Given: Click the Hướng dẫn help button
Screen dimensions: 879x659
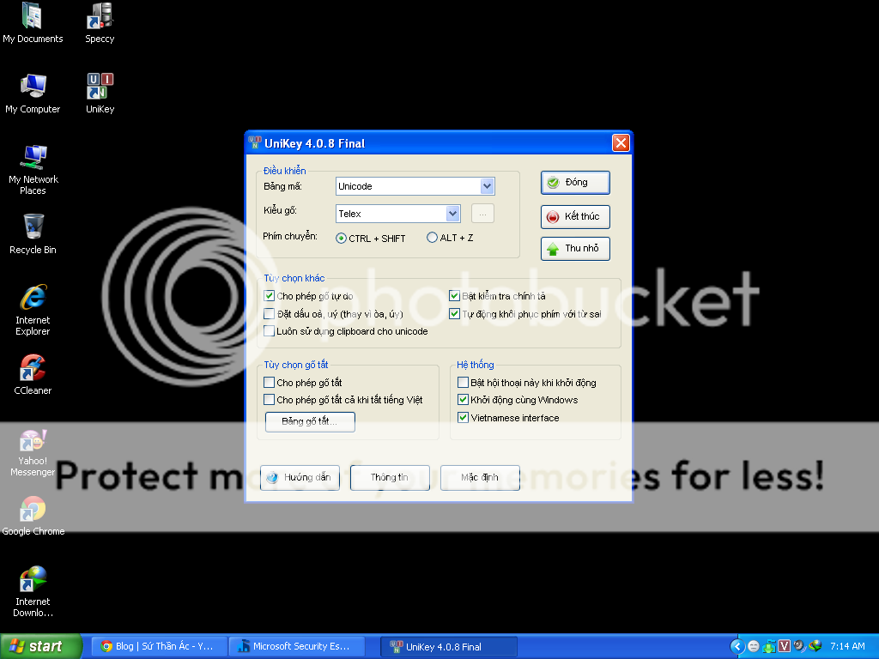Looking at the screenshot, I should 300,477.
